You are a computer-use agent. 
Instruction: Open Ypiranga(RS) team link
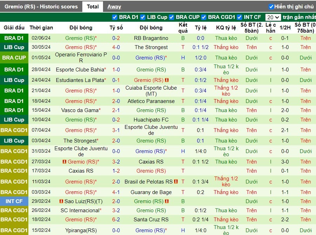click(81, 230)
